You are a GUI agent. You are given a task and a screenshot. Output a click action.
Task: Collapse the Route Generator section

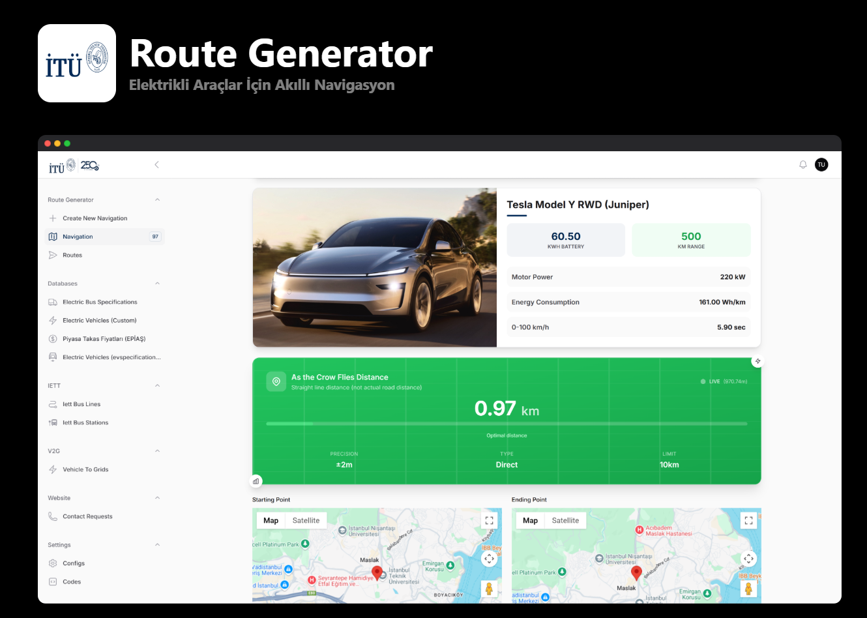(157, 199)
